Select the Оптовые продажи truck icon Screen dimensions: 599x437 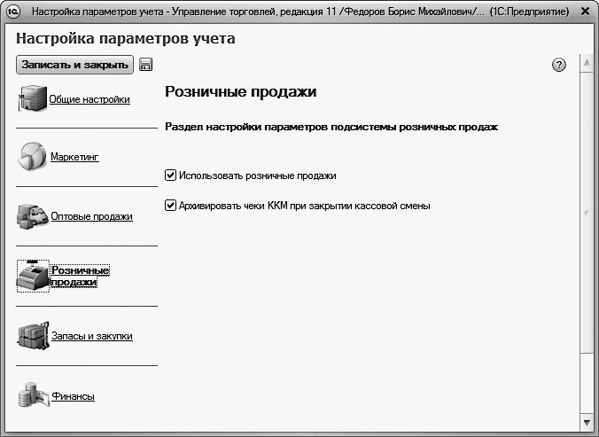pyautogui.click(x=32, y=215)
